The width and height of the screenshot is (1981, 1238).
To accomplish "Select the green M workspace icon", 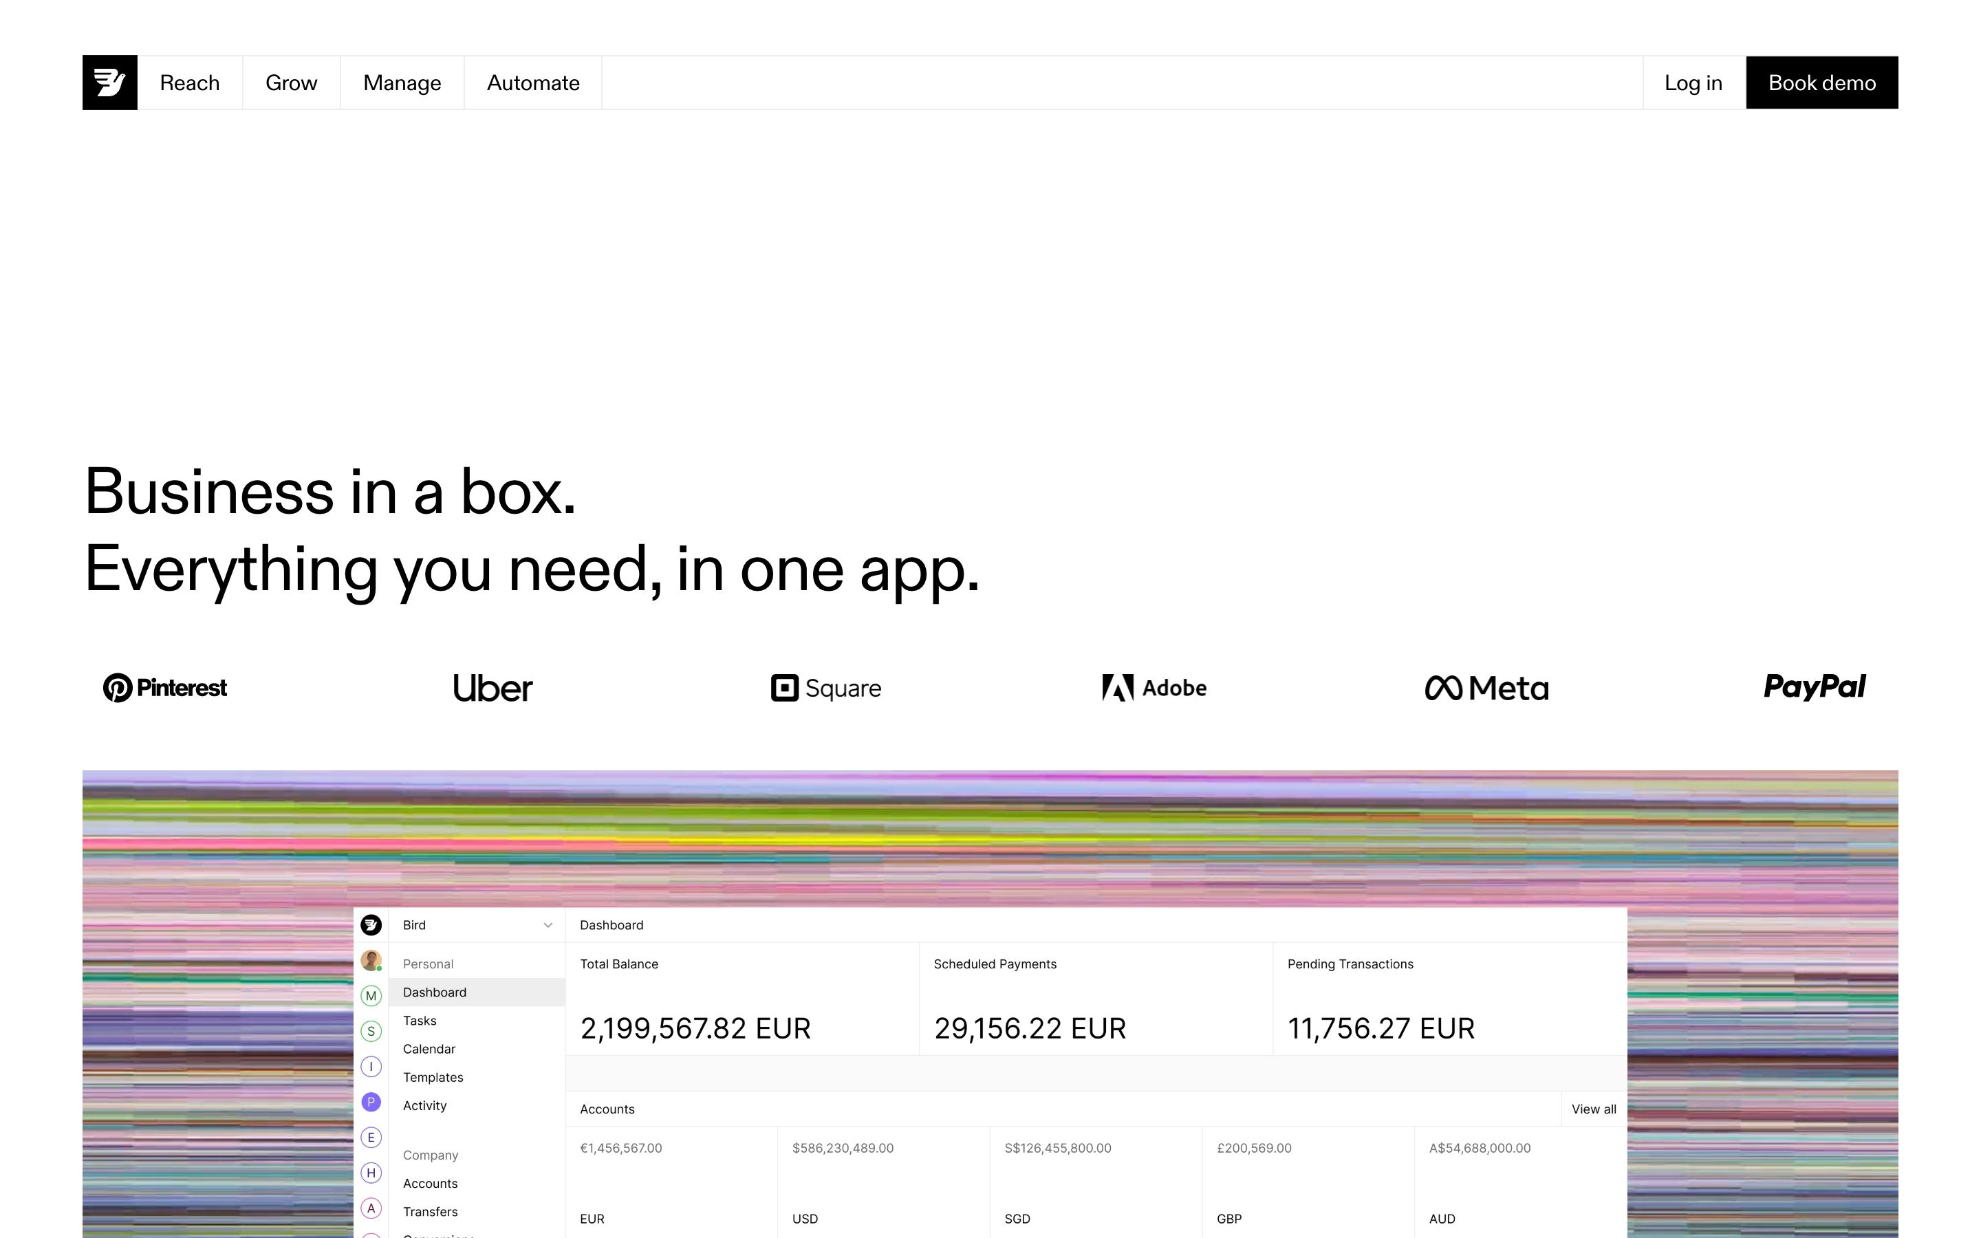I will click(x=371, y=996).
